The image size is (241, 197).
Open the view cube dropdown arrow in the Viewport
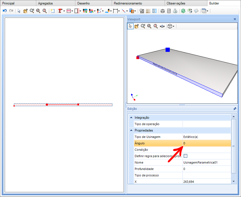[174, 26]
